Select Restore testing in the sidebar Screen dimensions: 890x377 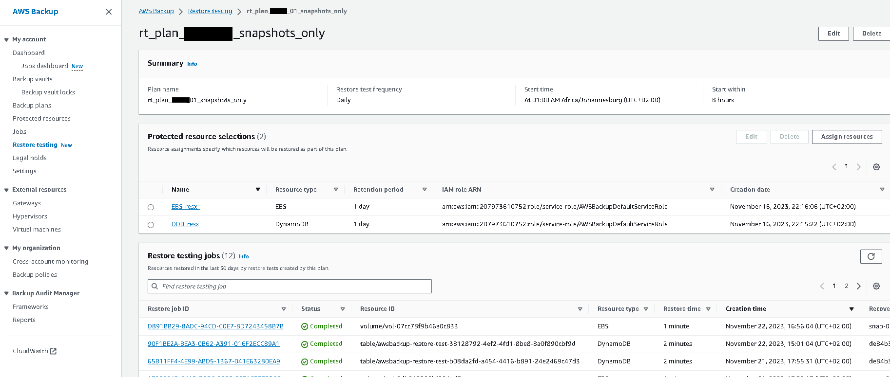click(35, 145)
